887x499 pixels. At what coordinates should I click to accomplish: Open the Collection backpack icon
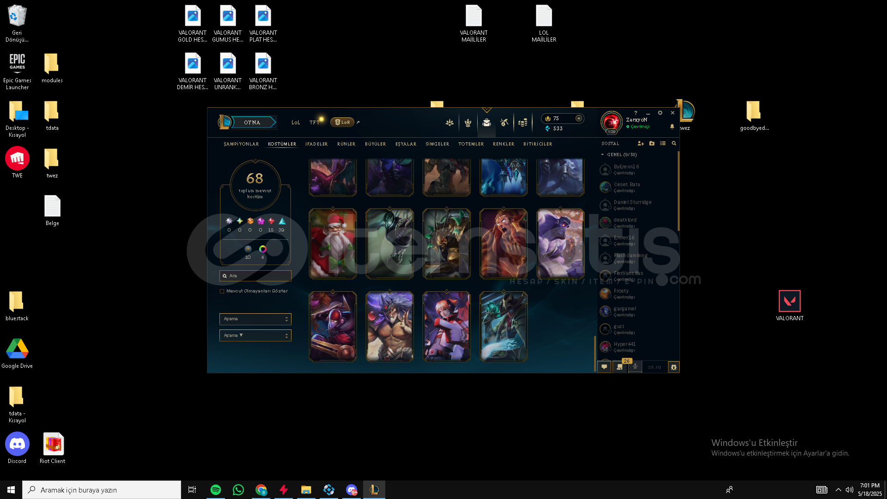[x=486, y=123]
